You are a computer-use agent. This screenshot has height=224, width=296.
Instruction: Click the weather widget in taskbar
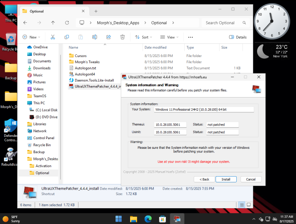coord(11,219)
